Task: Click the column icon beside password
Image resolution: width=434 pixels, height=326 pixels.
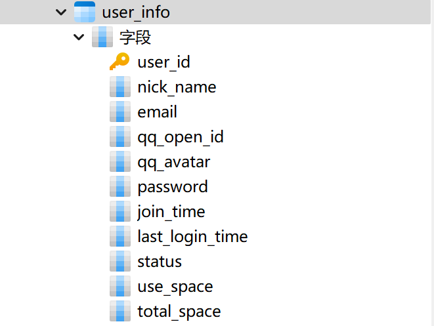Action: pyautogui.click(x=120, y=187)
